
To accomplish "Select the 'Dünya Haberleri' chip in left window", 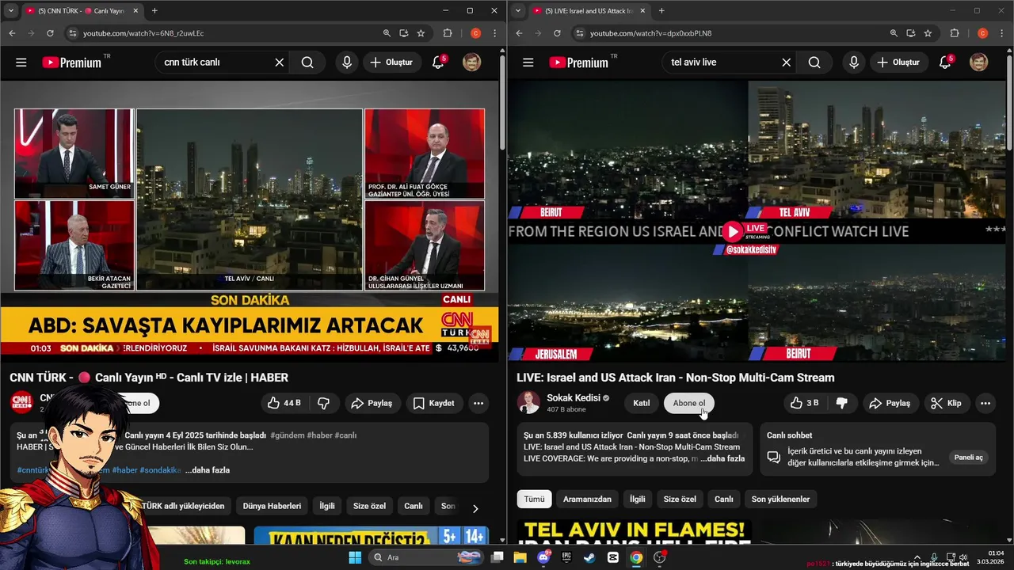I will (x=272, y=506).
